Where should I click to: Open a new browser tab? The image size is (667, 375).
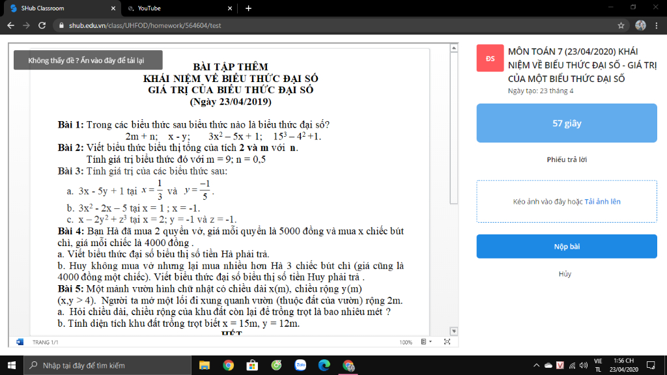248,8
